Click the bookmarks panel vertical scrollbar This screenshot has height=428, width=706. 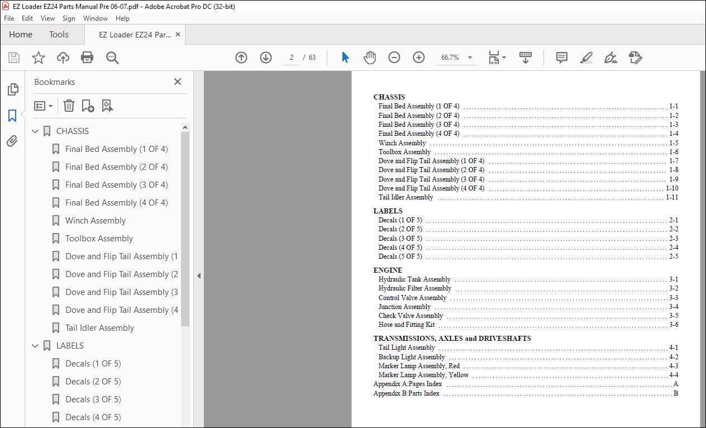pos(185,229)
